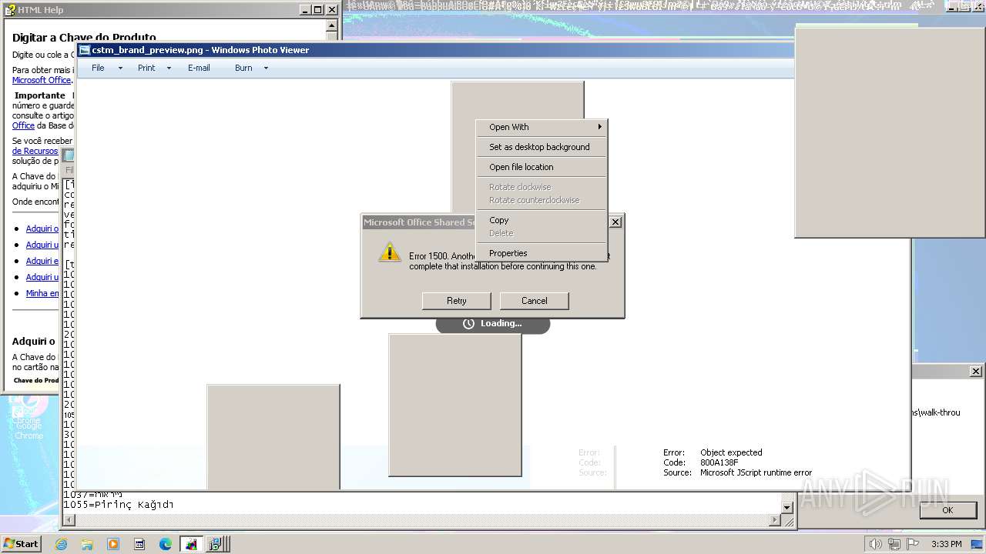Click the Loading indicator
Image resolution: width=986 pixels, height=554 pixels.
pyautogui.click(x=493, y=324)
